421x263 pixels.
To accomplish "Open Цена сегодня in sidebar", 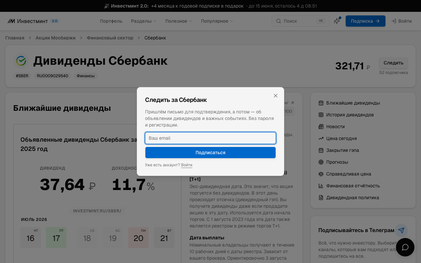I will [x=341, y=138].
